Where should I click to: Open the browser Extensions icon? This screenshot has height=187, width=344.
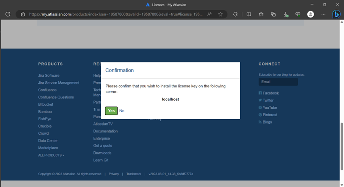235,14
